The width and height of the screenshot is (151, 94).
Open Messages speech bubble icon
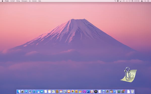(x=38, y=92)
